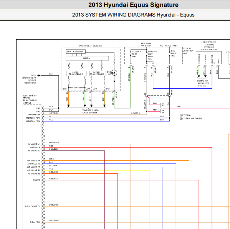Click the RELY CONTROL pin 31 label
The image size is (230, 229).
point(33,206)
